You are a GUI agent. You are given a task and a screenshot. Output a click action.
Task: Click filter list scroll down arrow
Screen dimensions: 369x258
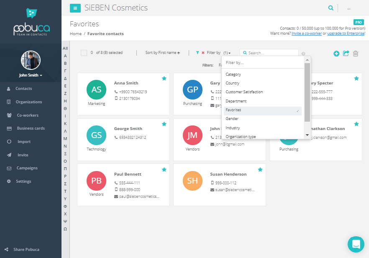click(x=307, y=135)
